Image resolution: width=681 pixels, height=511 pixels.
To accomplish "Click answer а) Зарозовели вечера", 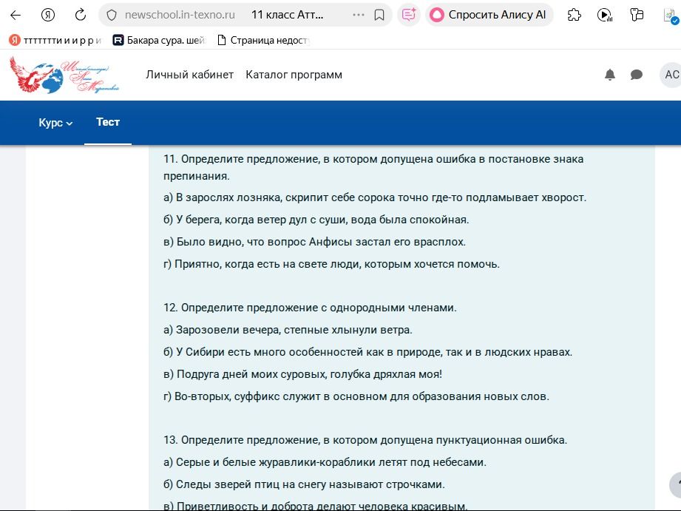I will point(288,330).
